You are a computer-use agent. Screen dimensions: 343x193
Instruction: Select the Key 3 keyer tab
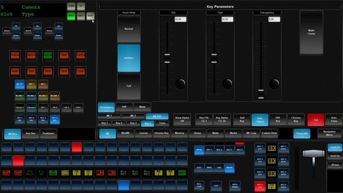133,123
